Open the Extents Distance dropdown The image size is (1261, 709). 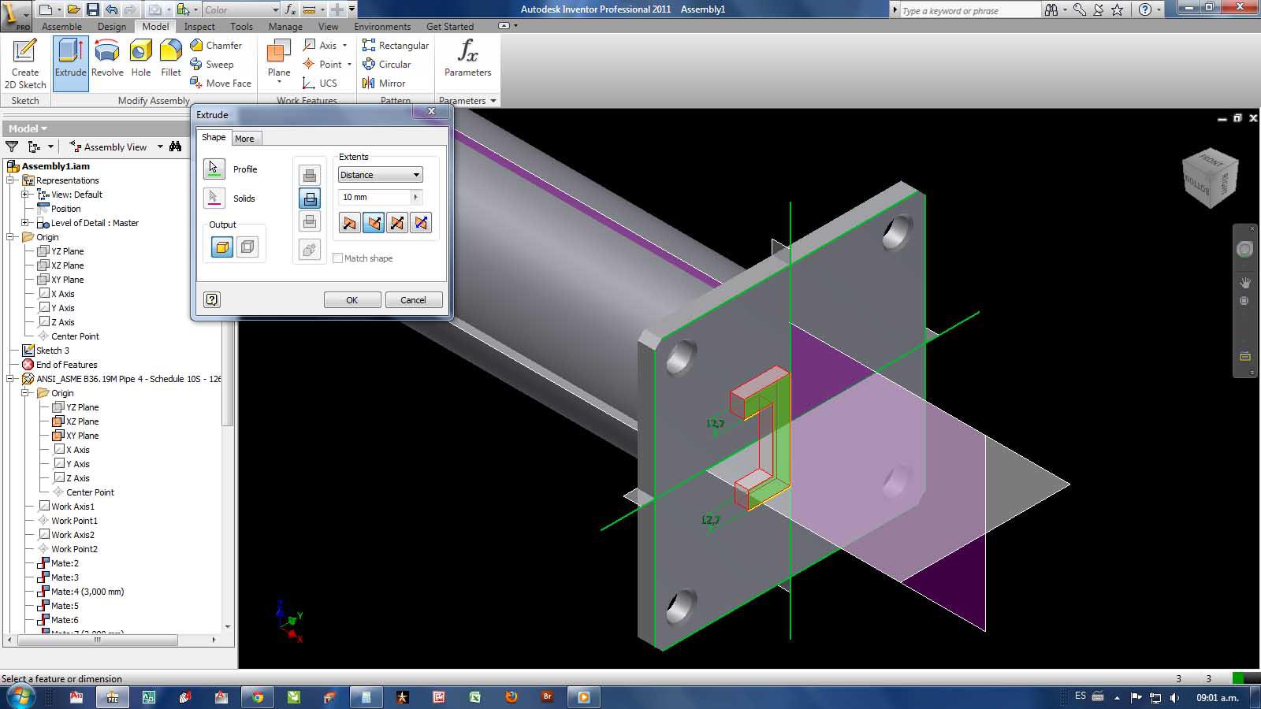pyautogui.click(x=380, y=175)
